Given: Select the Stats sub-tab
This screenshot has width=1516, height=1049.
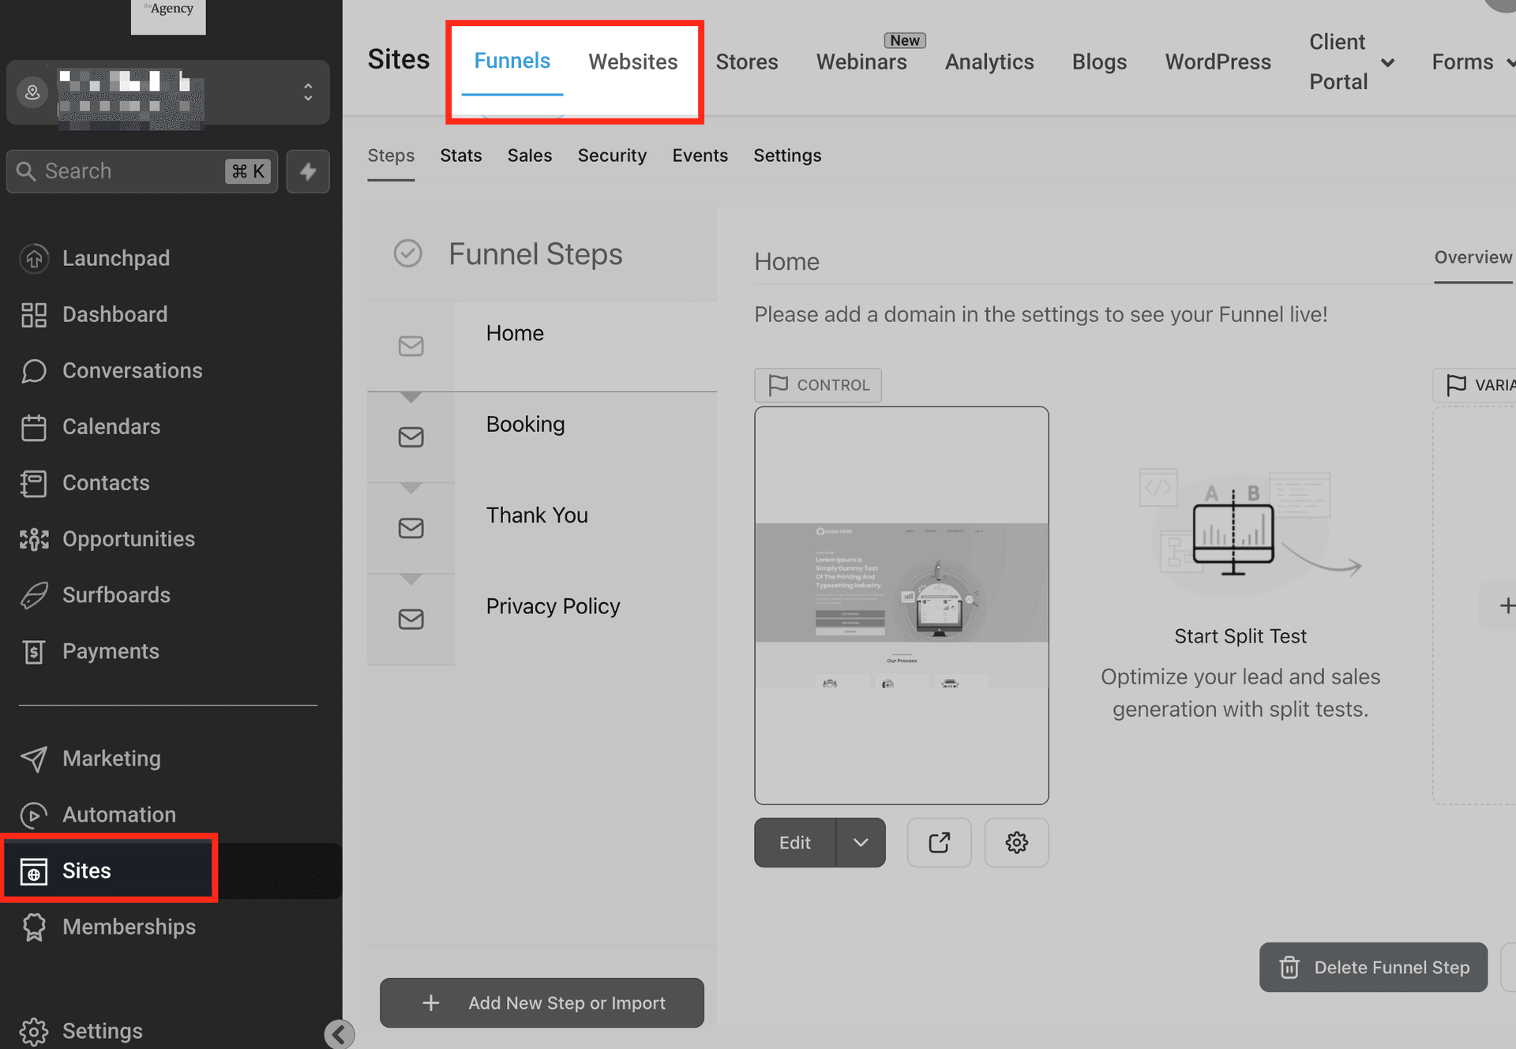Looking at the screenshot, I should tap(461, 154).
